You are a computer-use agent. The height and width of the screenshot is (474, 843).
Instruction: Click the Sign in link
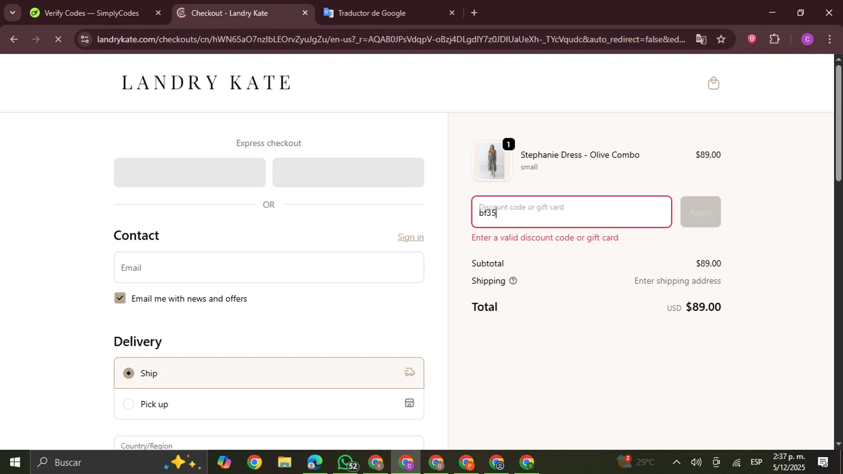tap(411, 237)
